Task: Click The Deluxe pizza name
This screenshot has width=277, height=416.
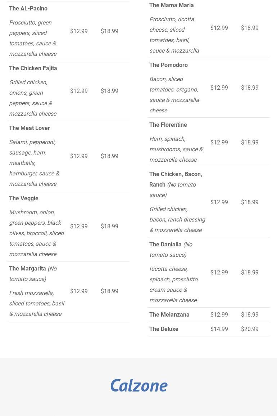Action: [x=164, y=329]
